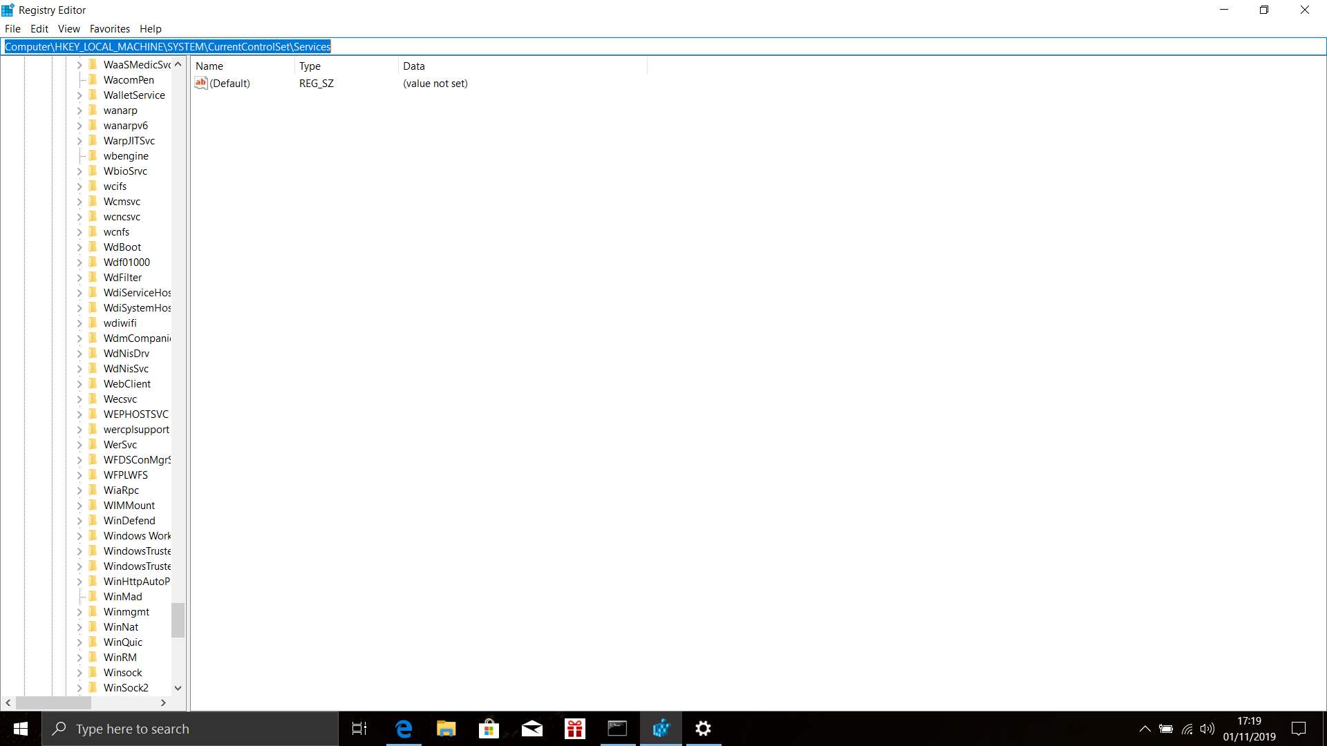Select the wcncsvc folder icon

pos(93,216)
